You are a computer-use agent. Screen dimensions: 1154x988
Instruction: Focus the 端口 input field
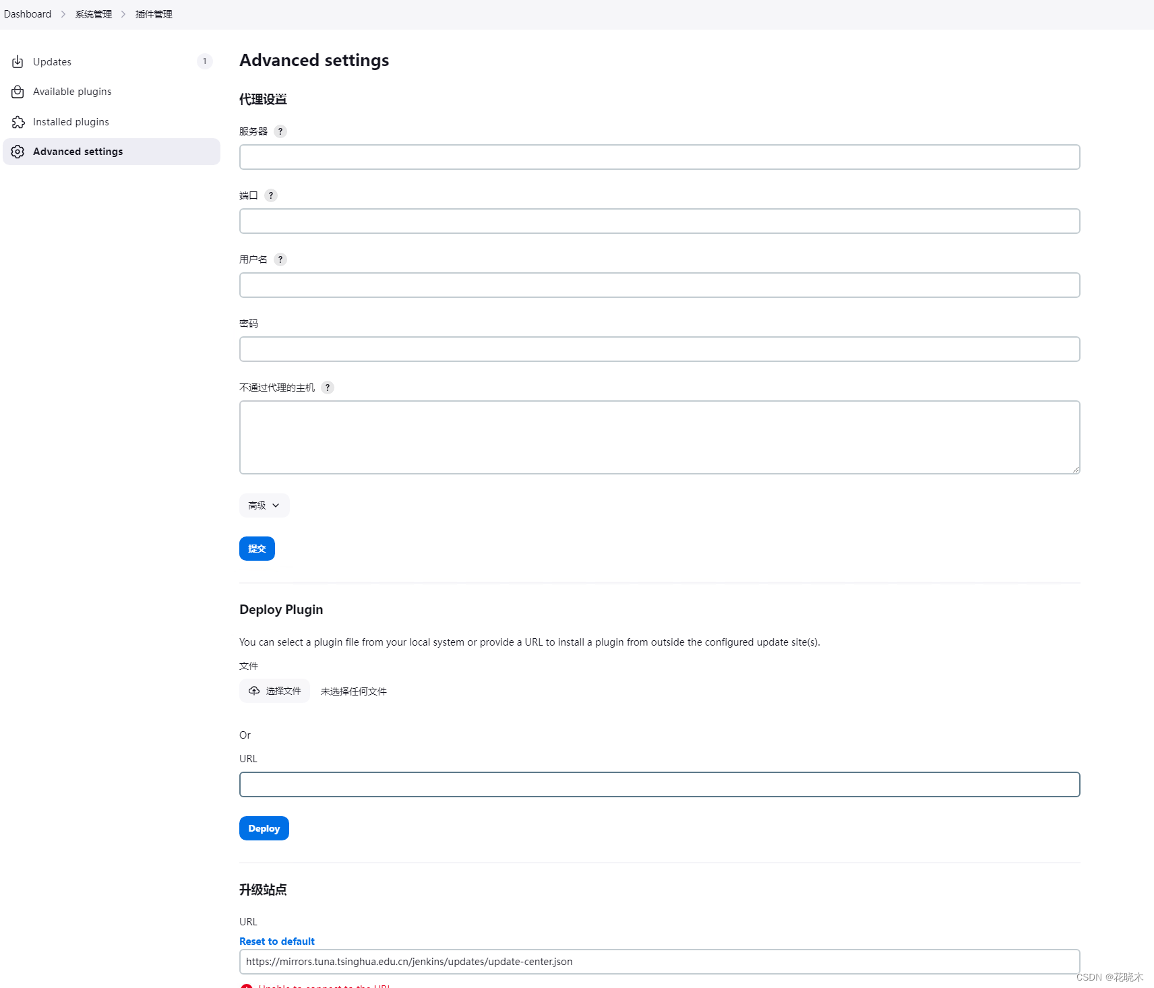point(659,221)
